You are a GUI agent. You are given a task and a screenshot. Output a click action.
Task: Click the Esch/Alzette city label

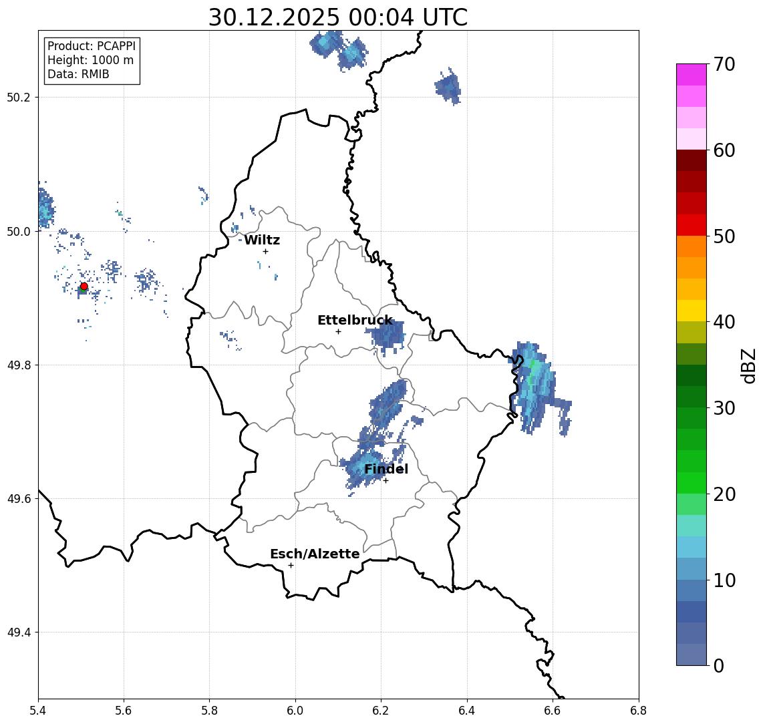pos(315,554)
